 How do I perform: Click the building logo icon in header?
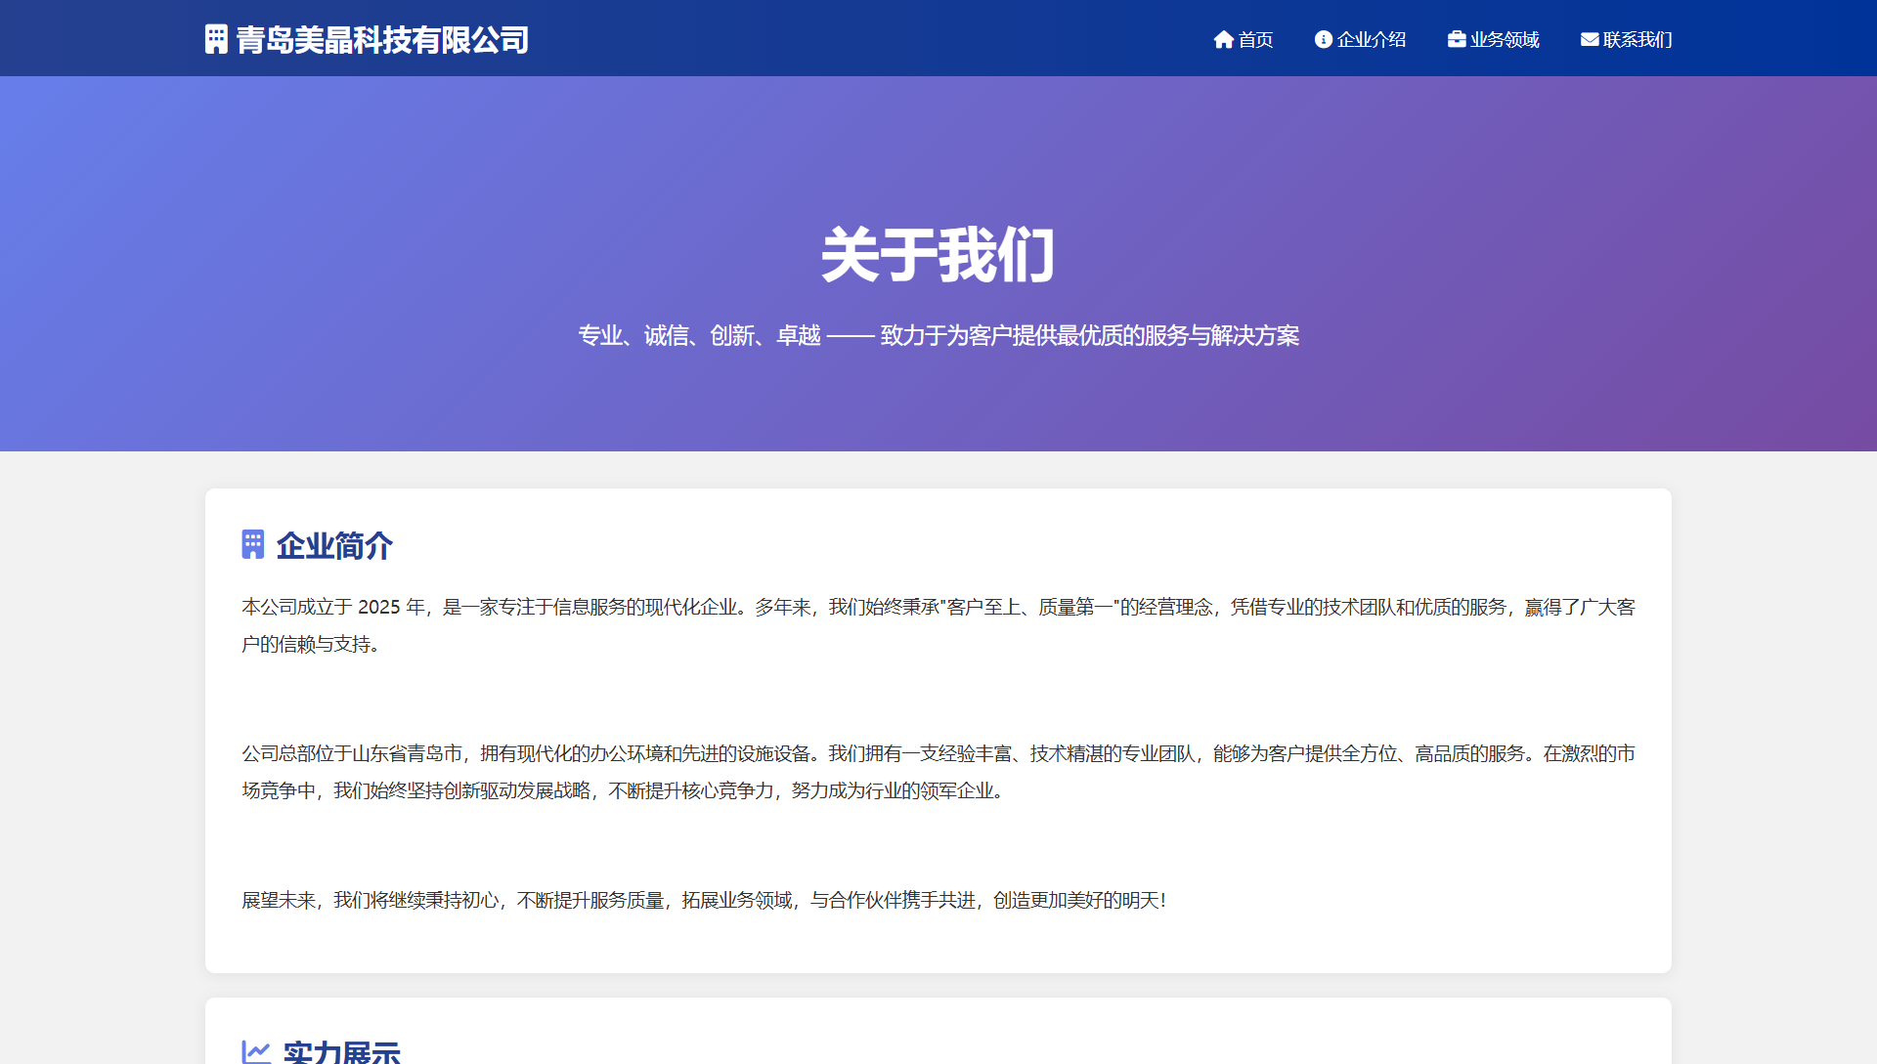216,39
